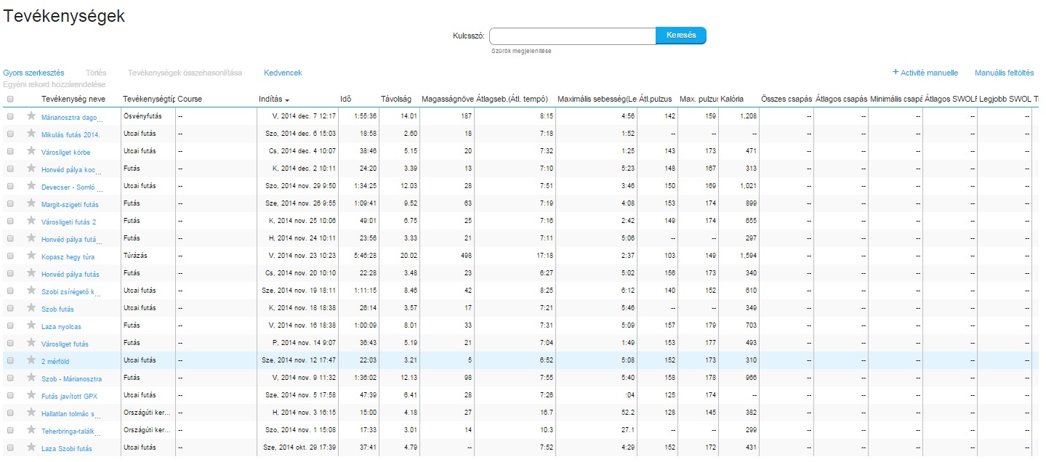This screenshot has width=1046, height=462.
Task: Mark Kopasz hegy túra with star
Action: pyautogui.click(x=31, y=256)
